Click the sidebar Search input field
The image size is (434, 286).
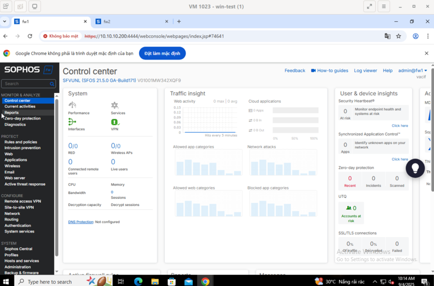[25, 83]
